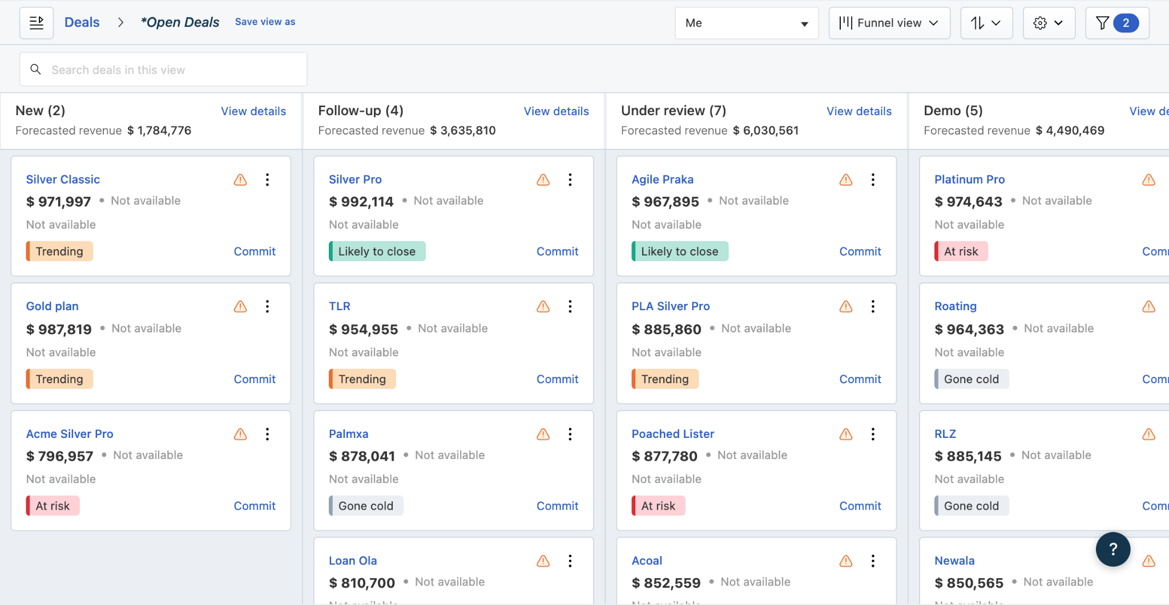The height and width of the screenshot is (605, 1169).
Task: Open more options on Acoal card
Action: (x=873, y=561)
